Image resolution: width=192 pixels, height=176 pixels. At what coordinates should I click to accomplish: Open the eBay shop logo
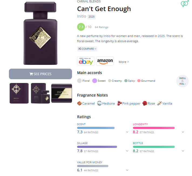click(86, 61)
